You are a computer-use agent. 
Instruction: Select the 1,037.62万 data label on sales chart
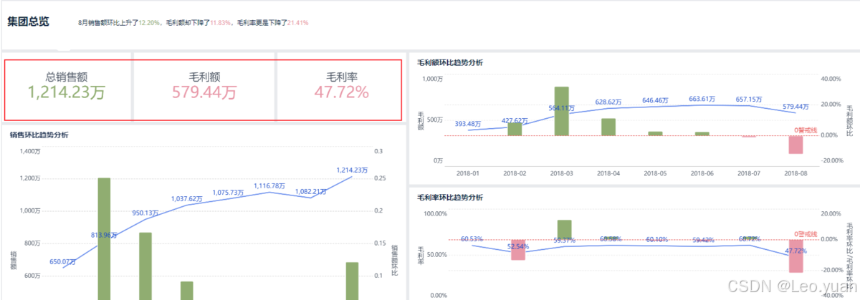(x=187, y=199)
